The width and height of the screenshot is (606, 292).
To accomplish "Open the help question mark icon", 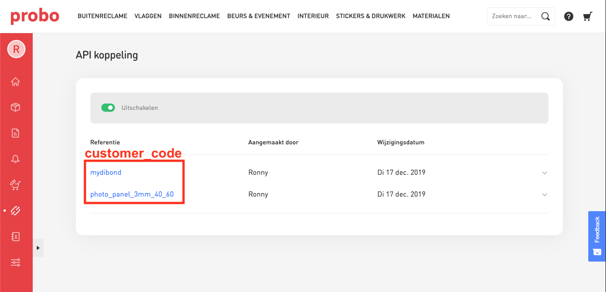I will pos(568,16).
